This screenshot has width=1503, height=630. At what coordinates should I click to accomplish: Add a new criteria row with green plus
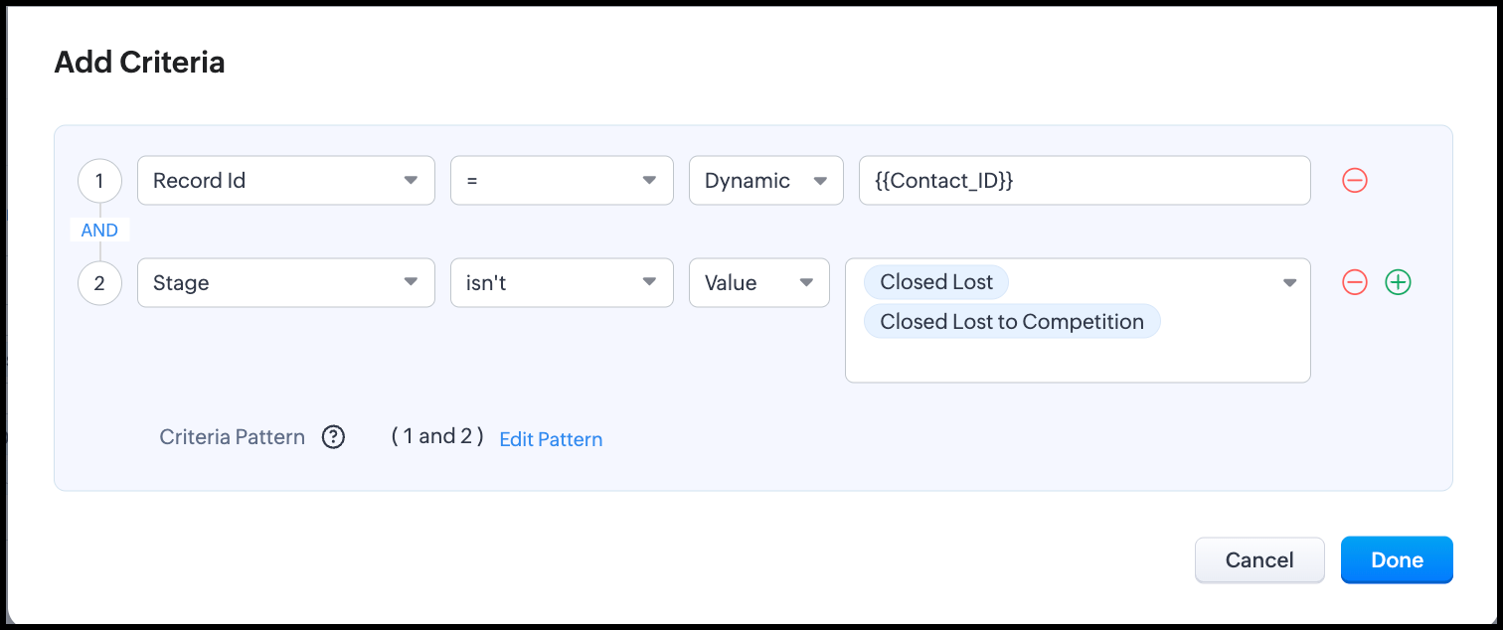pyautogui.click(x=1398, y=282)
